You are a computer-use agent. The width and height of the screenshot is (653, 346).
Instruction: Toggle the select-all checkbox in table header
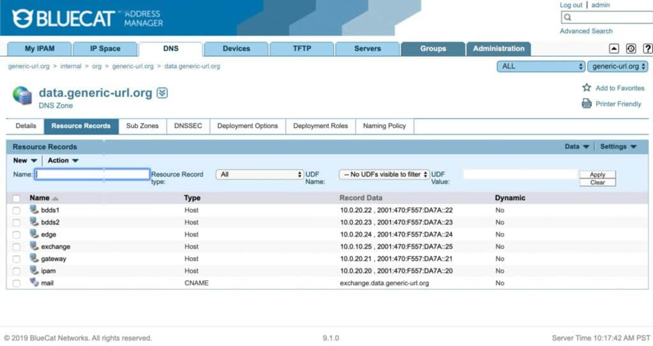[17, 199]
